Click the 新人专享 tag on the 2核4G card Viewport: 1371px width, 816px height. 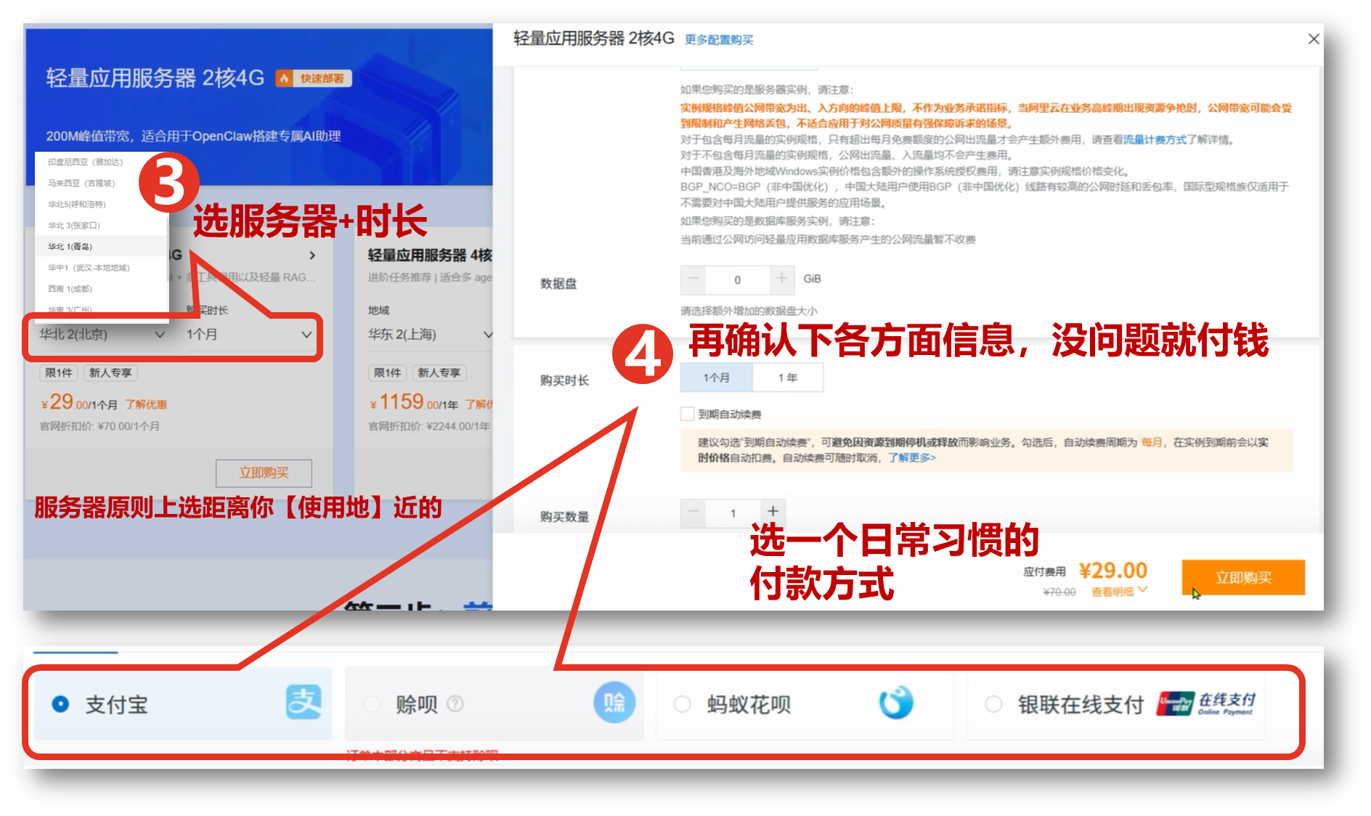tap(110, 372)
